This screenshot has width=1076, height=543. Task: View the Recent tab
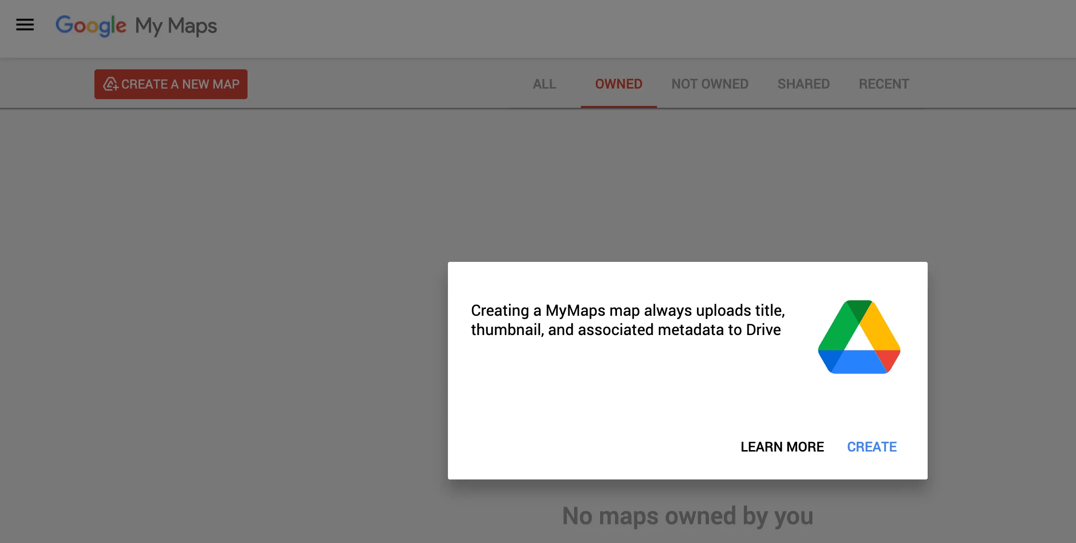tap(884, 84)
